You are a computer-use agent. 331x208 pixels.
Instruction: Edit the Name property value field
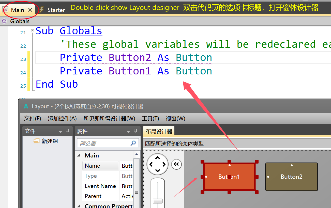pos(127,166)
